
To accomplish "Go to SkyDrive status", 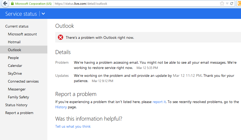I will 15,73.
